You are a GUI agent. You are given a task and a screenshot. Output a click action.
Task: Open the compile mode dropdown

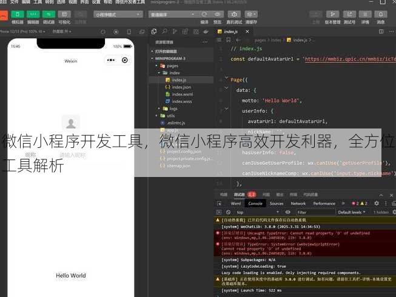click(x=172, y=15)
